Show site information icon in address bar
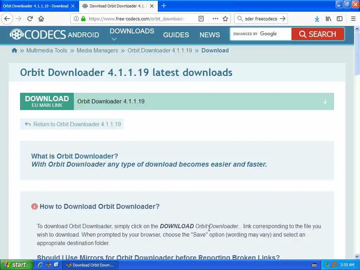The image size is (360, 270). pos(76,19)
